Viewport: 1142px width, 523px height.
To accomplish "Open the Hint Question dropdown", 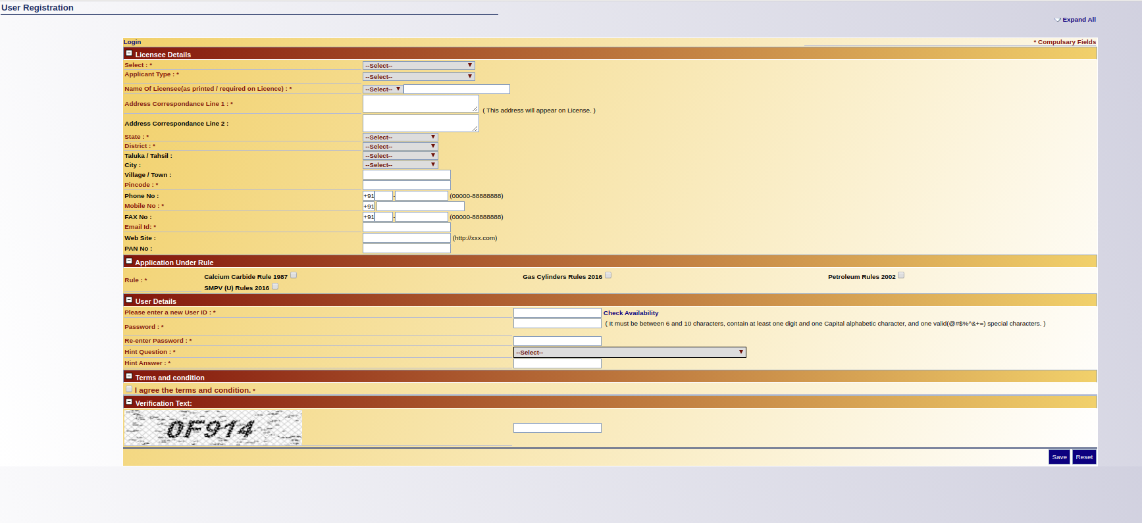I will tap(630, 353).
